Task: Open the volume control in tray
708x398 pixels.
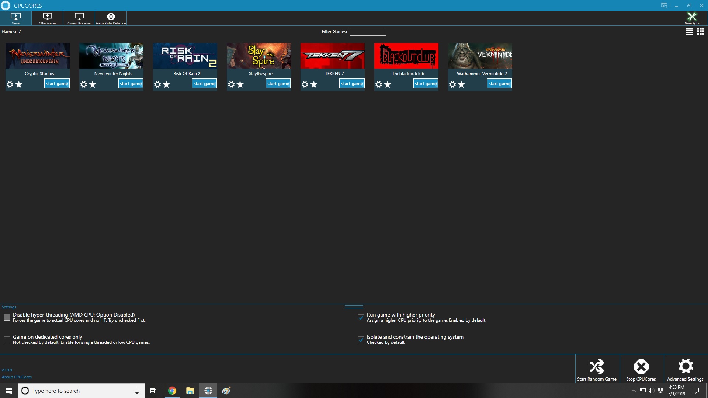Action: tap(651, 391)
